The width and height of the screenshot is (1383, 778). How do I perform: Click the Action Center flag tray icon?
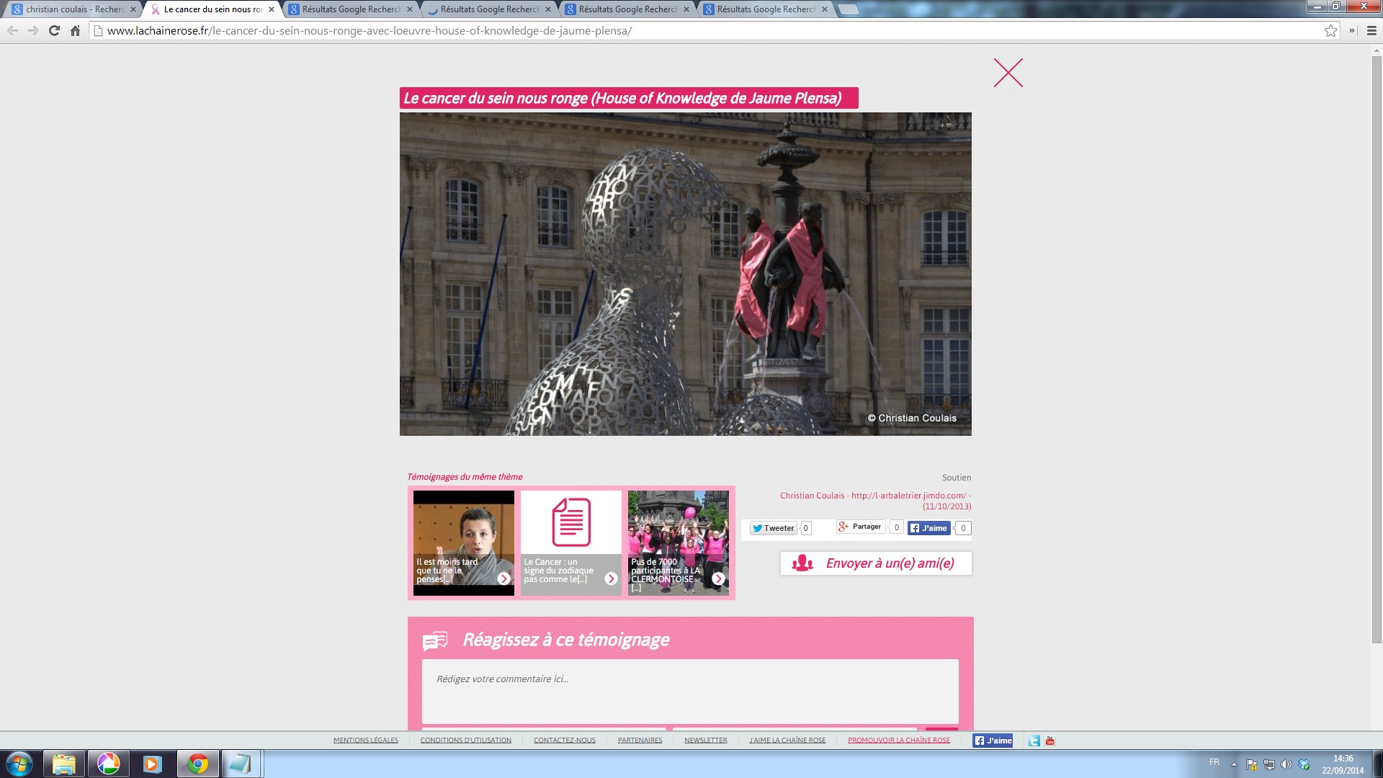click(x=1251, y=764)
